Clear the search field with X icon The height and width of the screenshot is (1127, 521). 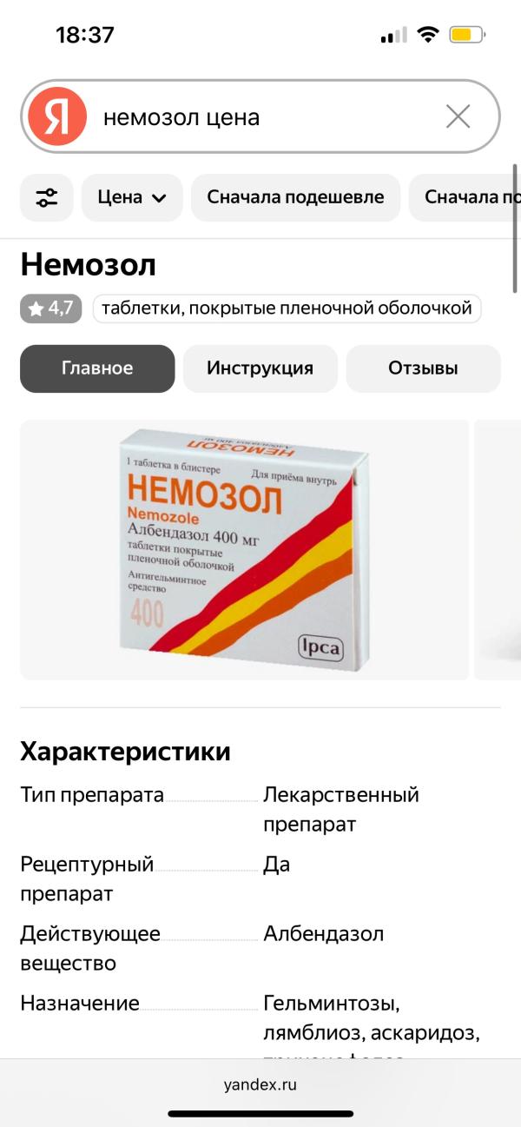click(458, 116)
